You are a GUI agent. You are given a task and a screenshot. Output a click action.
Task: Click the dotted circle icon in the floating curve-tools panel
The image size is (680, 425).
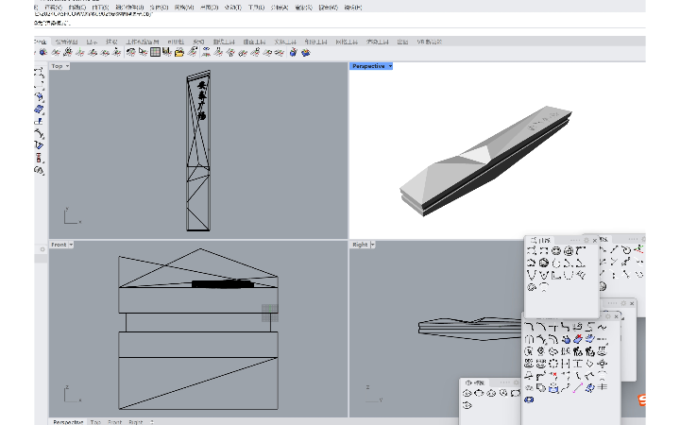tap(553, 364)
